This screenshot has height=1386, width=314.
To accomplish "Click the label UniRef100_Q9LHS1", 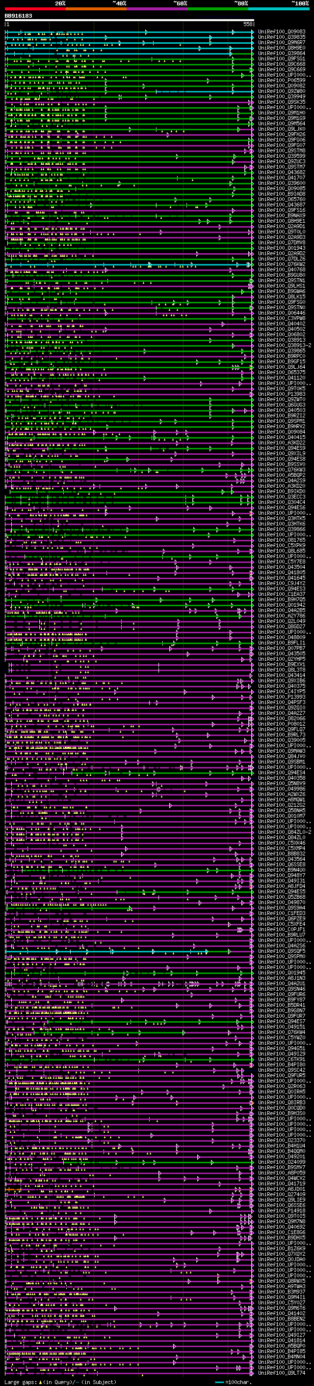I will [x=282, y=286].
